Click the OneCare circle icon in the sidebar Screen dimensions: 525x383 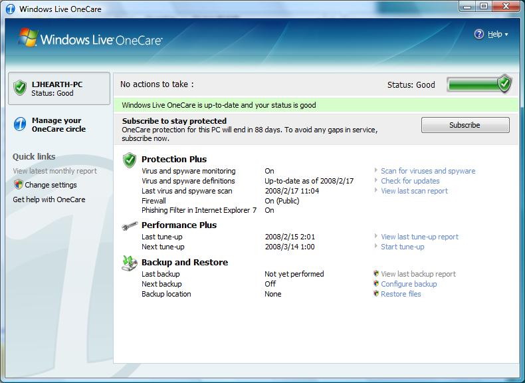(20, 124)
